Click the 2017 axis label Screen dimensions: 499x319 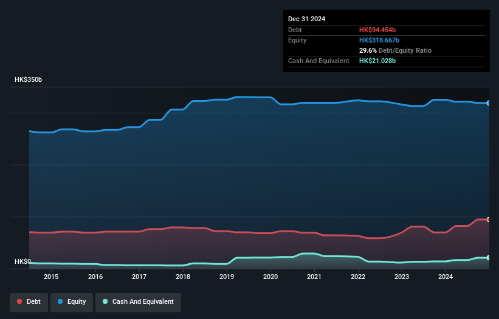point(139,277)
